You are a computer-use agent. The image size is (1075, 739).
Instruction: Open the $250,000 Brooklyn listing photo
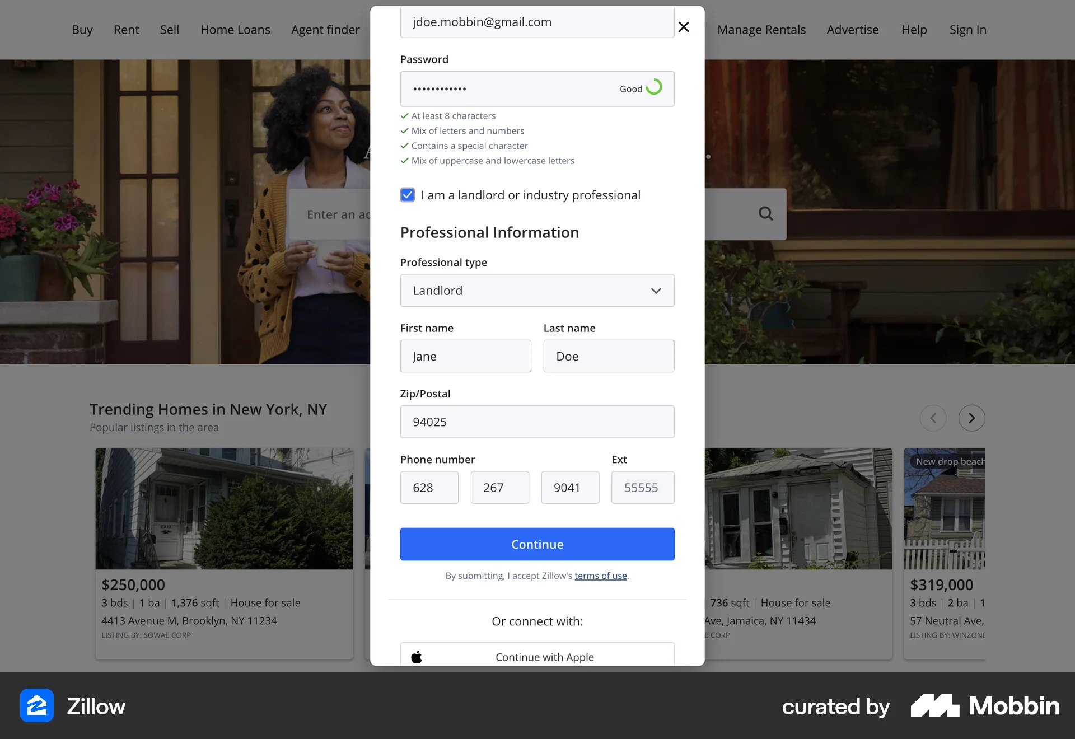coord(224,508)
